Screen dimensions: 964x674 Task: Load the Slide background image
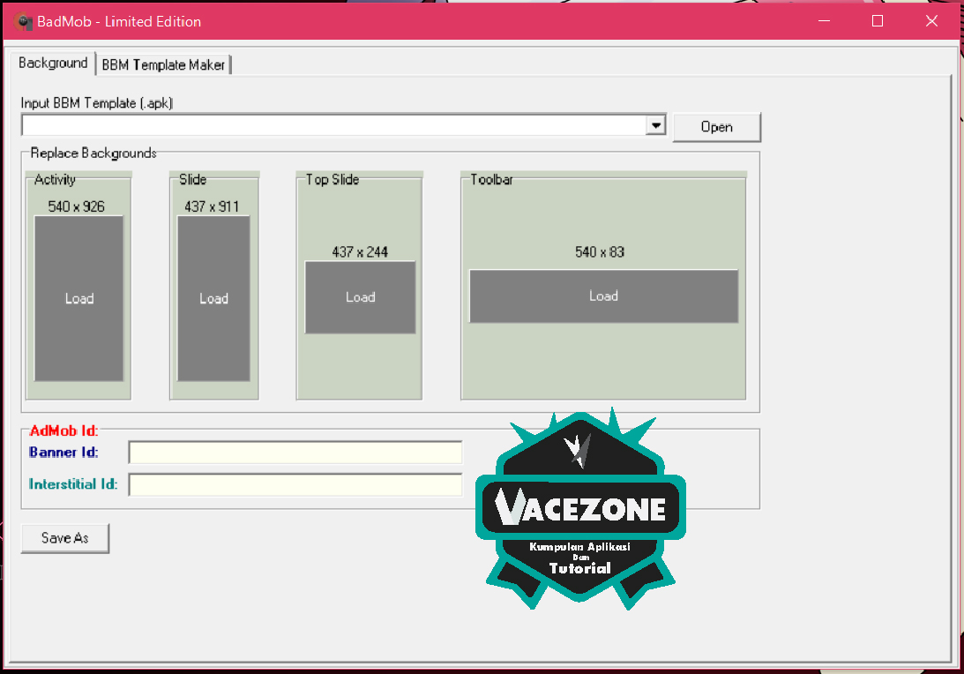tap(213, 298)
